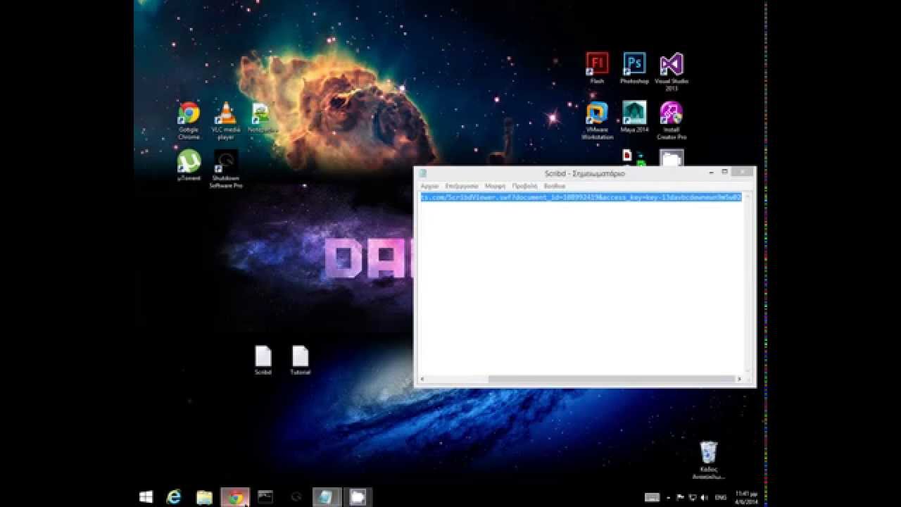Select the Maya 2014 desktop icon

pyautogui.click(x=634, y=114)
